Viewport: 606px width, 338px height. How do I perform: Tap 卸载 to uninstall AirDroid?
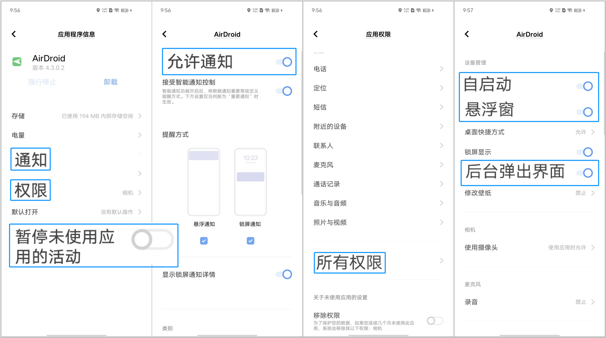pyautogui.click(x=110, y=82)
